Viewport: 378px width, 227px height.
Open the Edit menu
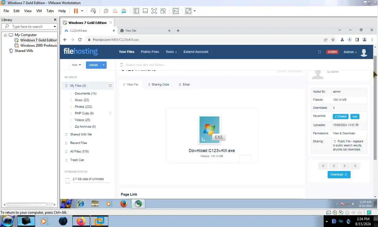point(17,11)
